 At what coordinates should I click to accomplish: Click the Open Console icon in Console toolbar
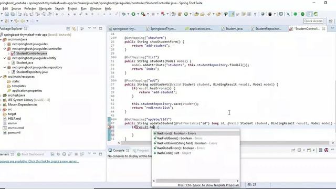coord(309,150)
